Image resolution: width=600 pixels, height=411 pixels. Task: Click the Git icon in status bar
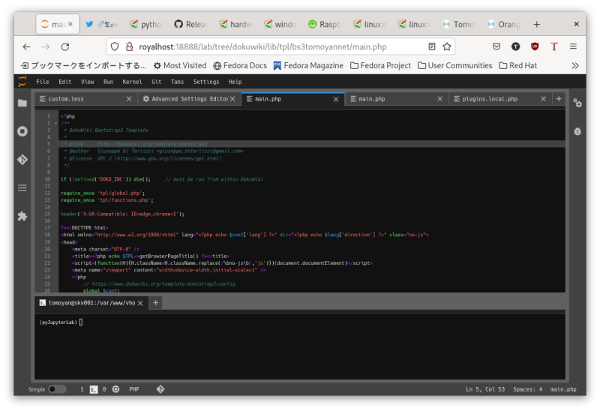tap(160, 389)
